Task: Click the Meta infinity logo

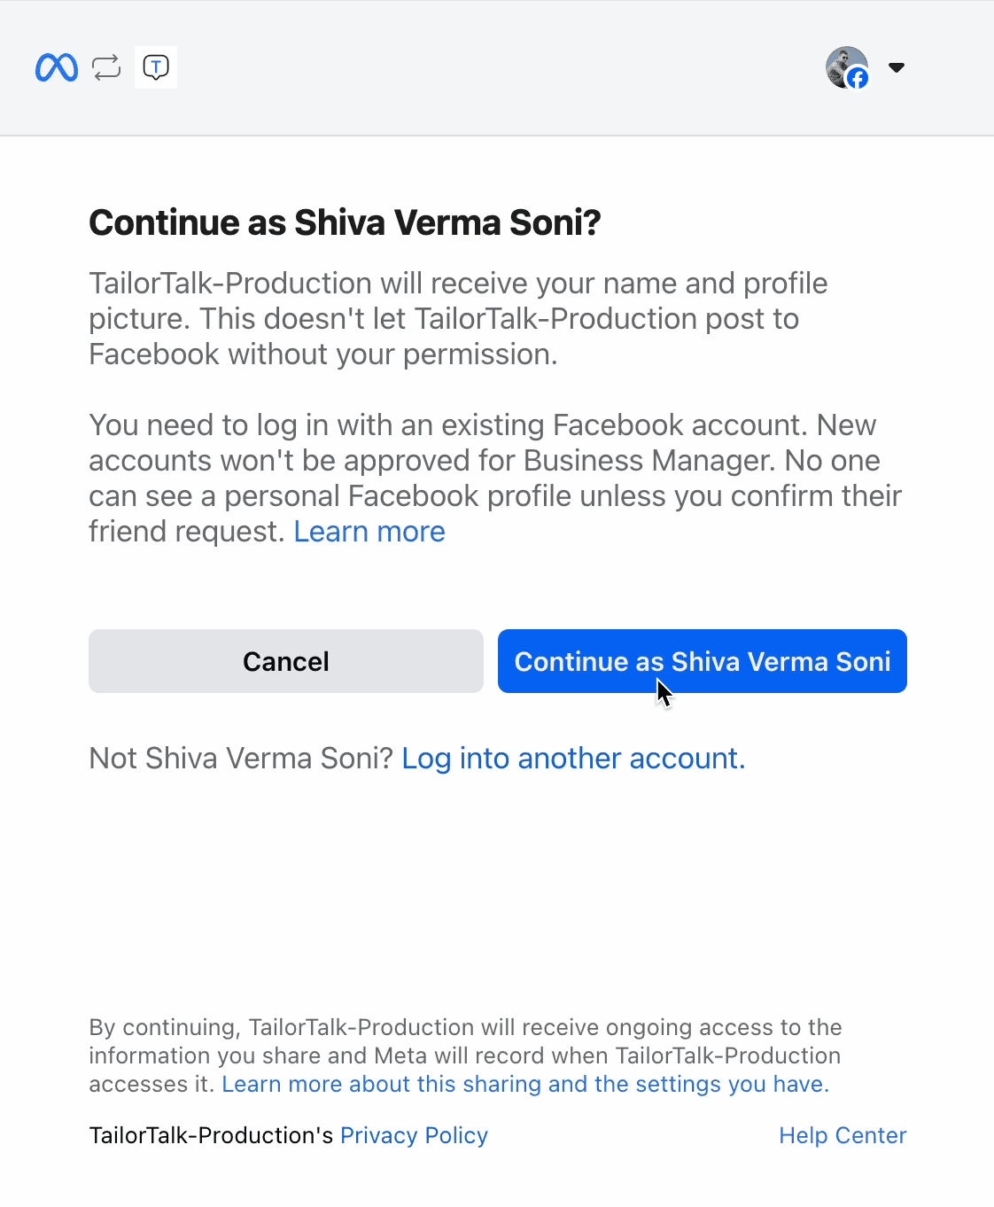Action: click(x=57, y=67)
